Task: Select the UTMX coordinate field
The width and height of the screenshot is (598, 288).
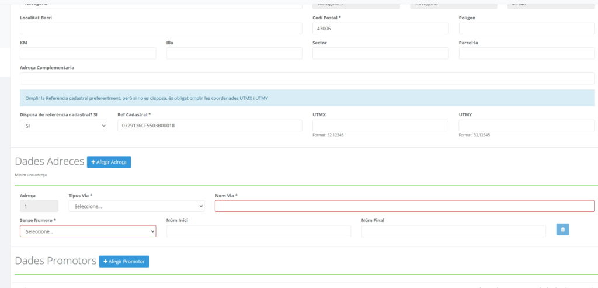Action: point(380,126)
